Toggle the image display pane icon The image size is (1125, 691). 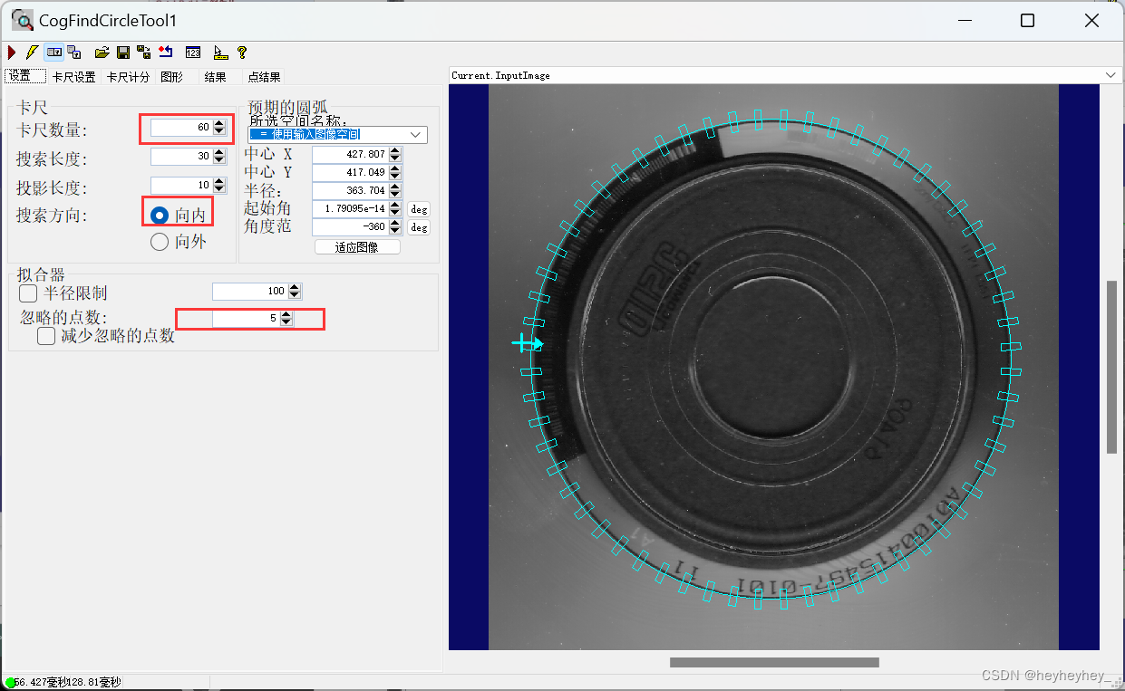[53, 52]
